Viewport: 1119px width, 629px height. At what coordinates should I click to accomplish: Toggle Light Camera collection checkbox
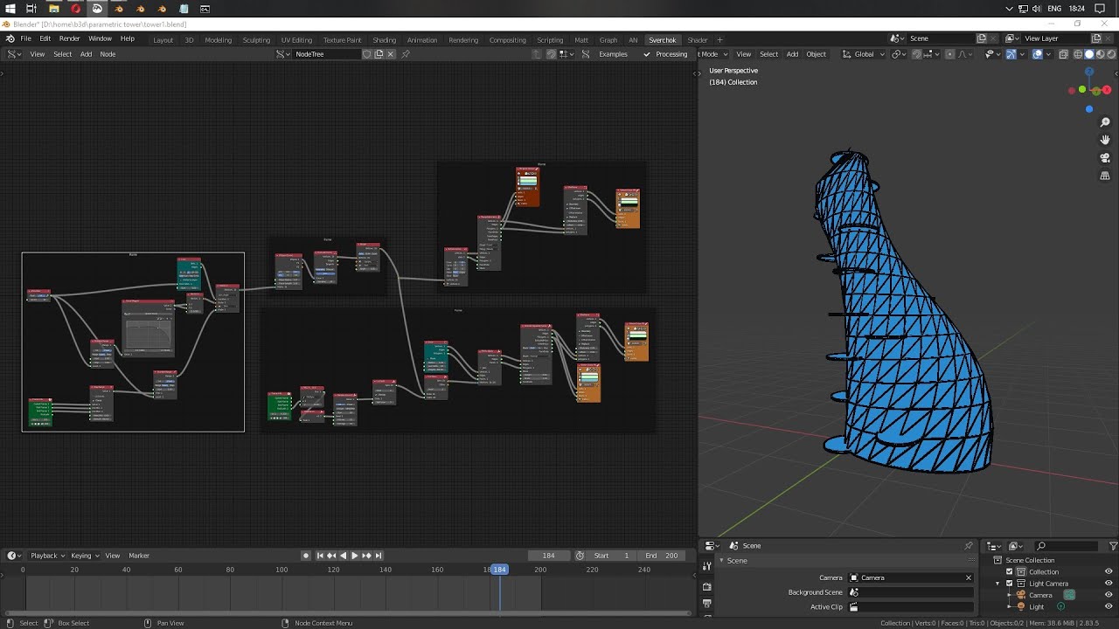(1009, 584)
